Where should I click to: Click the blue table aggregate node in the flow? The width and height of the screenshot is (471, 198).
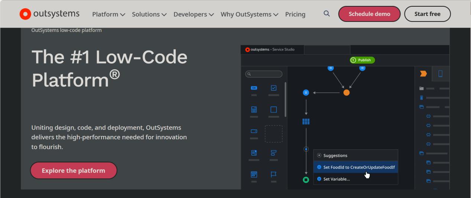(306, 121)
